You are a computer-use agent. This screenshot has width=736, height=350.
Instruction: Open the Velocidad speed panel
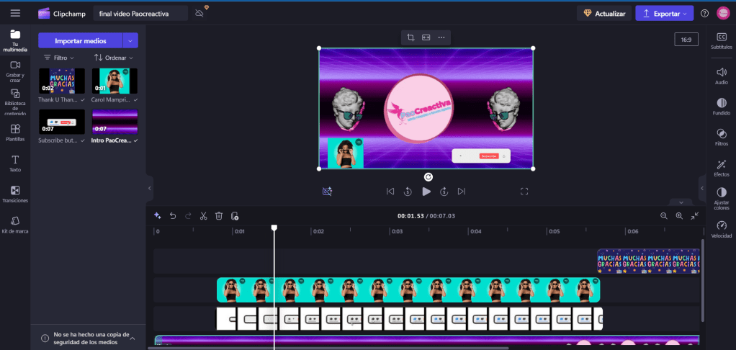coord(721,229)
